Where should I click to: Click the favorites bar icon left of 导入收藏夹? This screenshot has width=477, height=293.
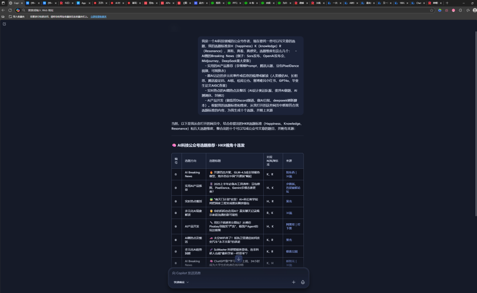click(3, 17)
